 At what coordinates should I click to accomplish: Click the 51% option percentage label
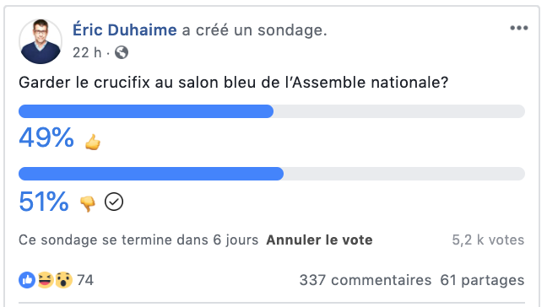[x=44, y=201]
